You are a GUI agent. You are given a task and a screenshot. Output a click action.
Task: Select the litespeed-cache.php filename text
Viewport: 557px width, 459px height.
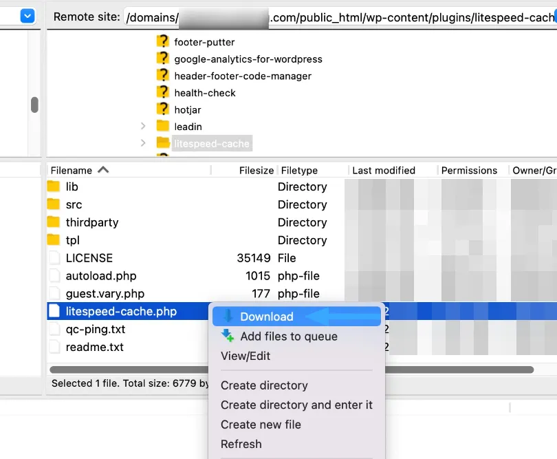click(x=121, y=311)
